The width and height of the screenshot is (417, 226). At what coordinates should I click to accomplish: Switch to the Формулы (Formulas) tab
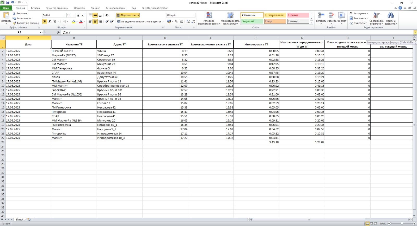coord(79,8)
